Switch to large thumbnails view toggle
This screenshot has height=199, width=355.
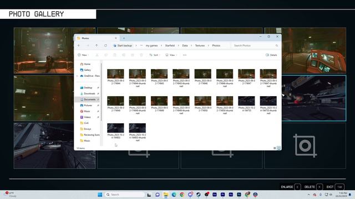tap(279, 148)
